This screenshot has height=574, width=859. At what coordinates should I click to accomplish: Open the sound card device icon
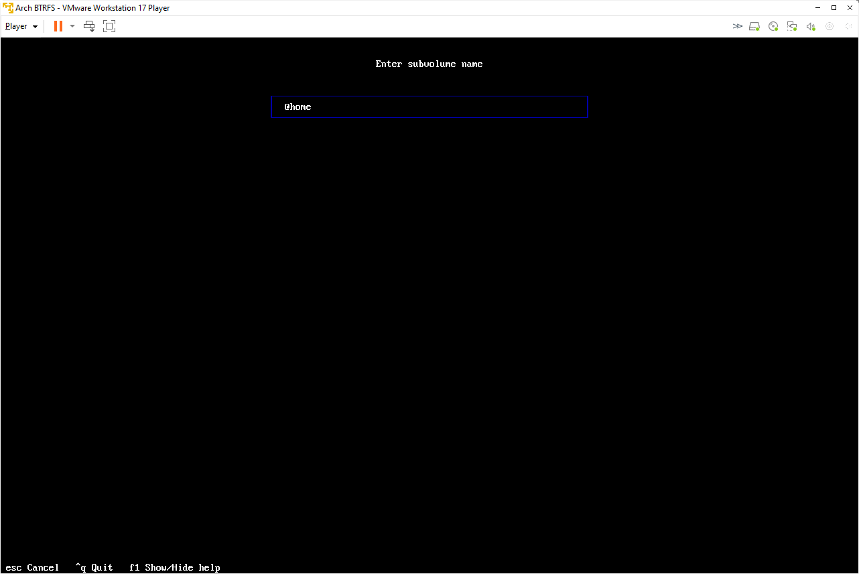[x=811, y=26]
